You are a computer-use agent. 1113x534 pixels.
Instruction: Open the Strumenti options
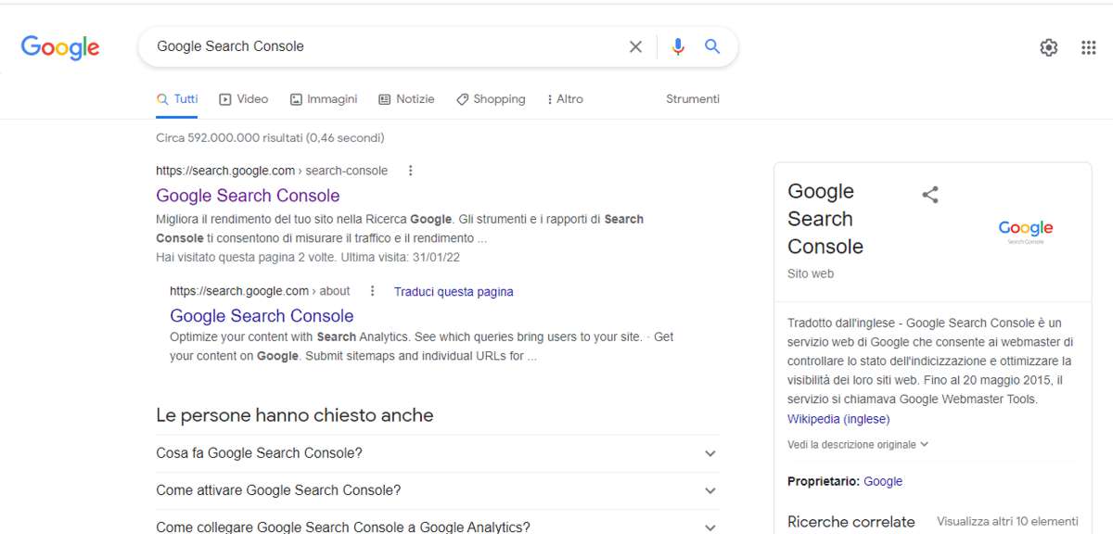point(693,99)
